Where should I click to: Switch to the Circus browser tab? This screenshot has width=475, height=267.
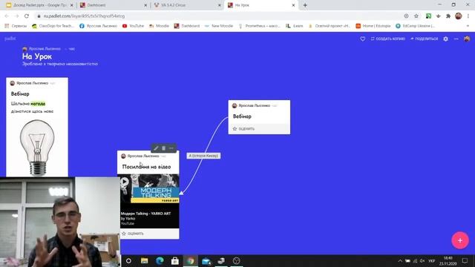point(188,5)
